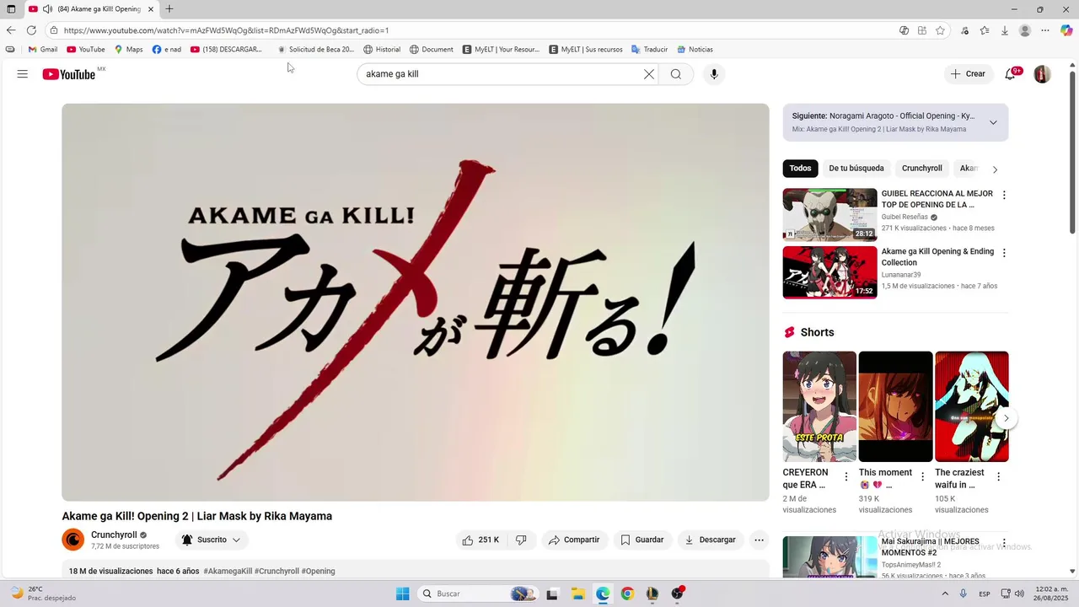Expand the Mix playlist panel chevron

[x=993, y=122]
